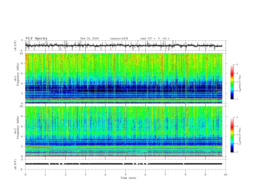
Task: Click the "4" kHz tick of ch.2 frequency axis
Action: pos(22,136)
